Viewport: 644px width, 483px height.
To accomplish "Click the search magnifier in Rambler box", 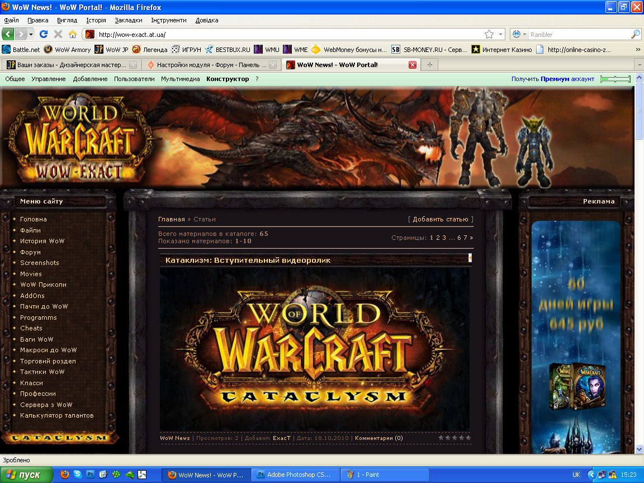I will 635,35.
